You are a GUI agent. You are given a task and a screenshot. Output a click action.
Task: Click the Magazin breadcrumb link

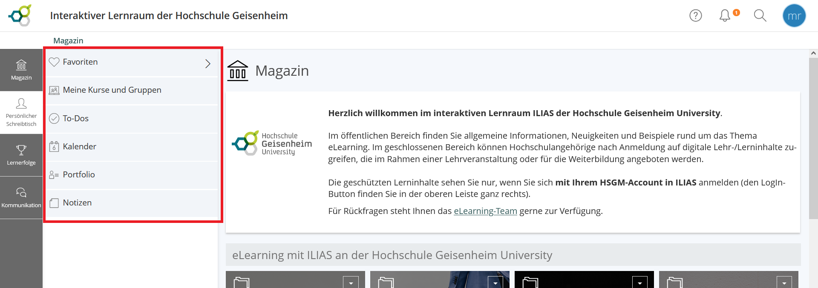point(68,41)
